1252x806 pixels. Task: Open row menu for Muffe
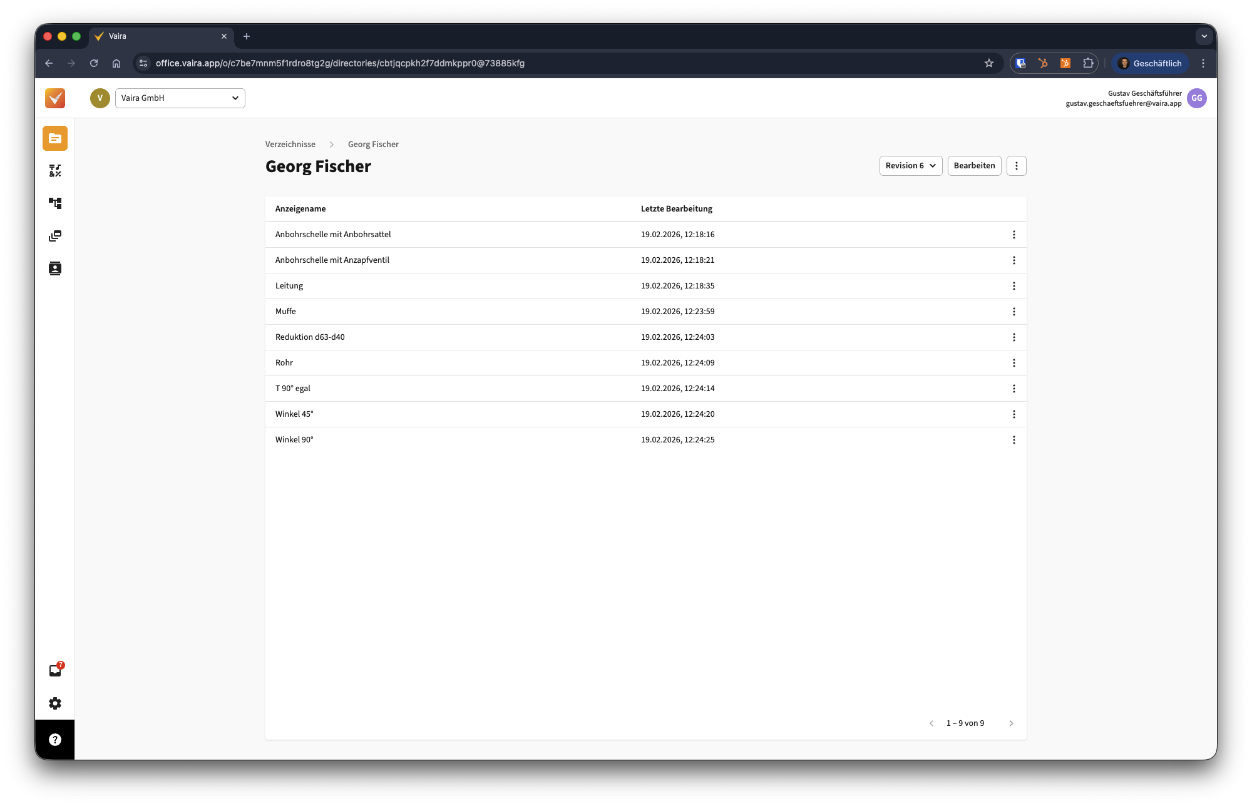1013,312
